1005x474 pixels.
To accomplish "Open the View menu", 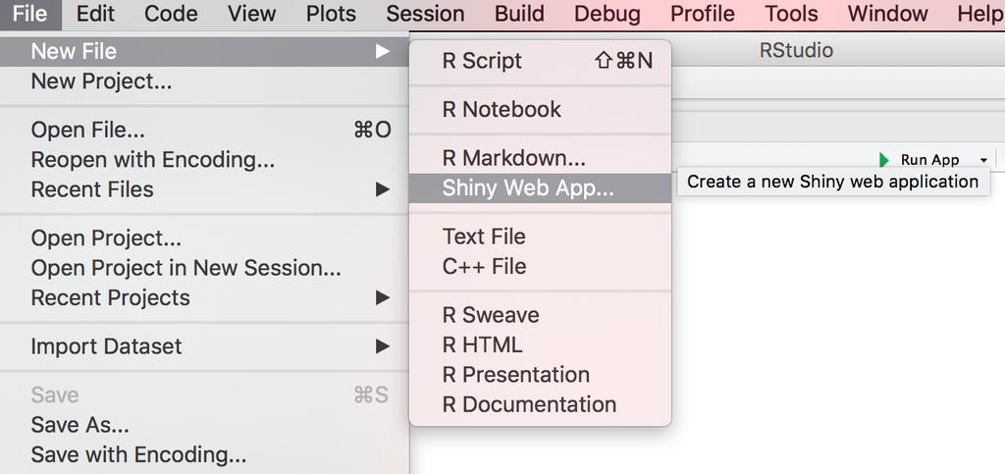I will (251, 14).
